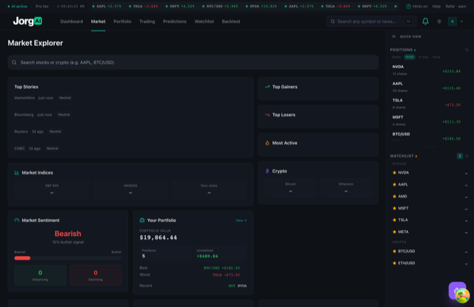This screenshot has width=474, height=307.
Task: Go to the Watchlist tab
Action: coord(204,21)
